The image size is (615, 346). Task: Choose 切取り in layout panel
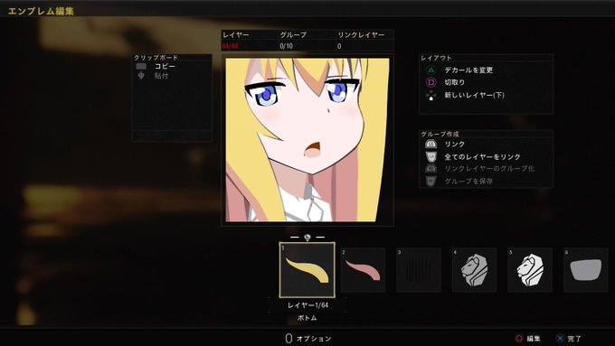(x=455, y=82)
